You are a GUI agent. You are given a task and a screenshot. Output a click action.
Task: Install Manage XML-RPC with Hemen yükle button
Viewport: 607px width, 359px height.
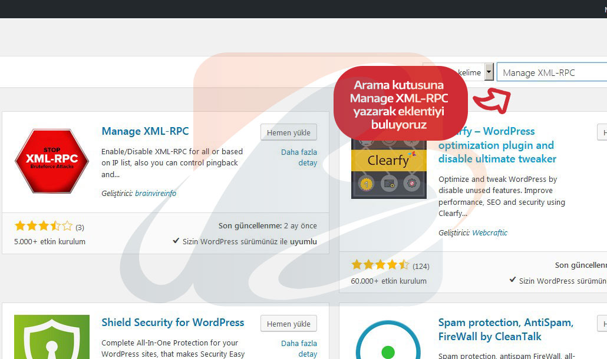pyautogui.click(x=289, y=132)
